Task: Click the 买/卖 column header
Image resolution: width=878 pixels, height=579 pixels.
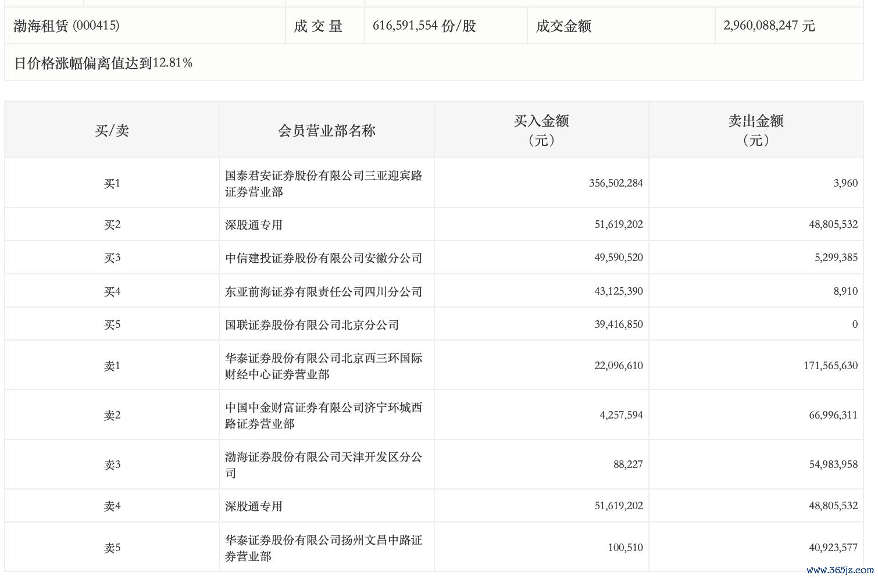Action: [112, 130]
